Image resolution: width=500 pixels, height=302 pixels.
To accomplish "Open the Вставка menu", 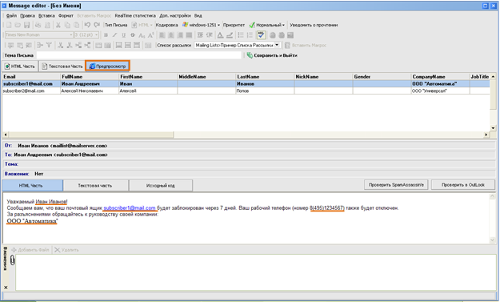I will tap(46, 16).
